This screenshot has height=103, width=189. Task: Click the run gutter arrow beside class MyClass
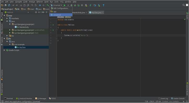tap(53, 25)
